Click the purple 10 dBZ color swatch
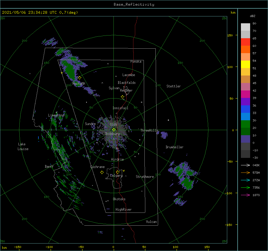The image size is (268, 251). pyautogui.click(x=245, y=139)
